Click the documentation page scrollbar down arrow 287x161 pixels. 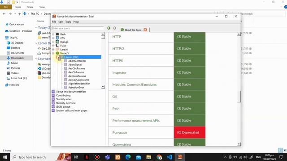point(239,144)
